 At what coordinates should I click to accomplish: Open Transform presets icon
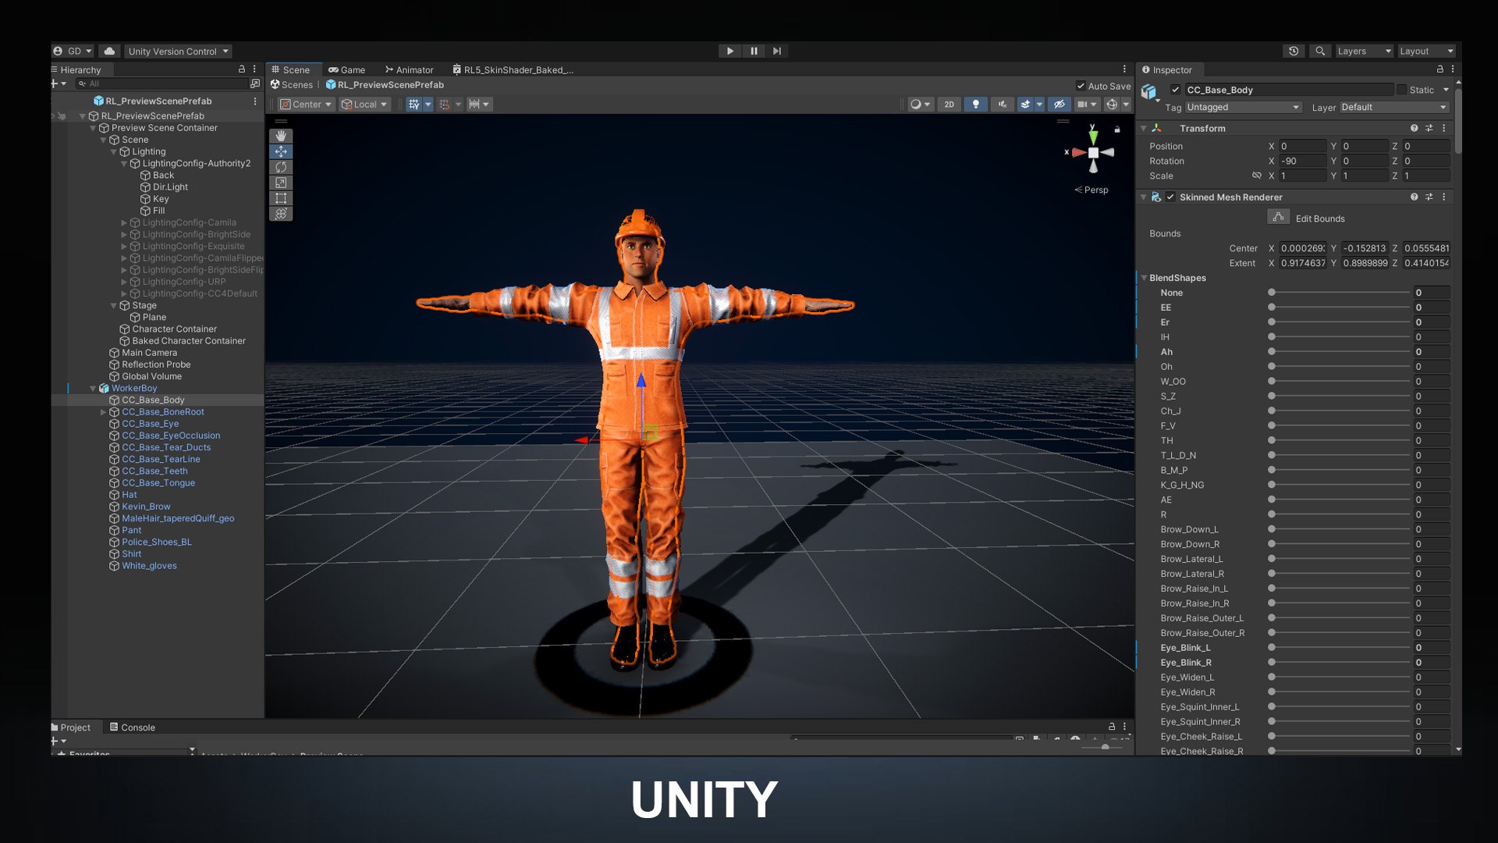1429,128
